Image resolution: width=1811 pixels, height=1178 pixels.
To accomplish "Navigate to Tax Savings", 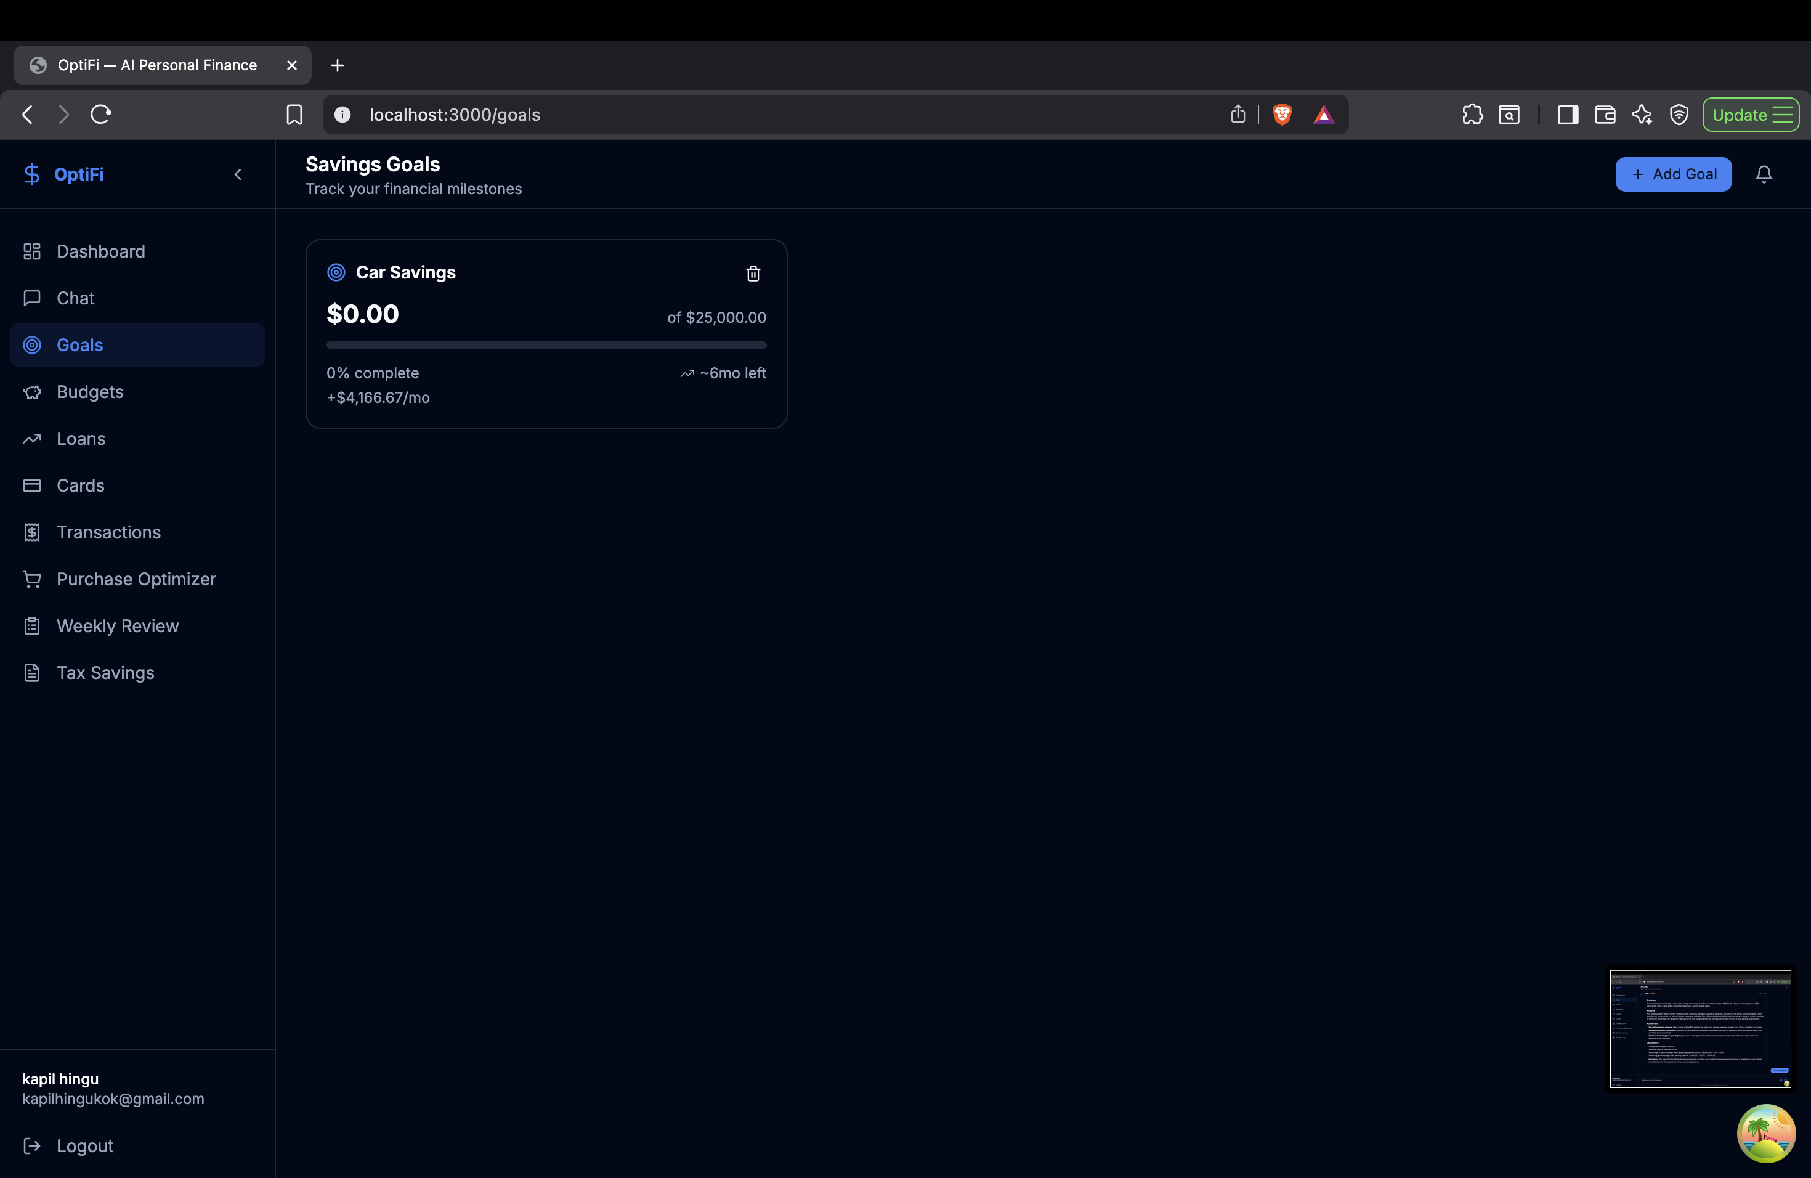I will (x=105, y=673).
